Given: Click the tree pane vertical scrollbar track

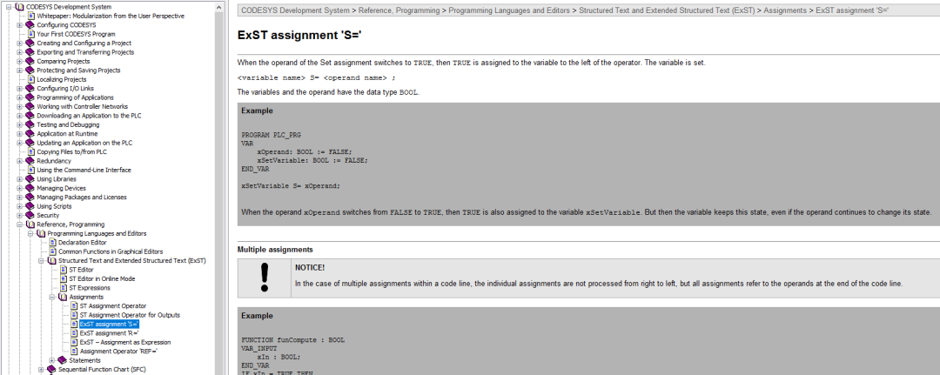Looking at the screenshot, I should point(218,191).
